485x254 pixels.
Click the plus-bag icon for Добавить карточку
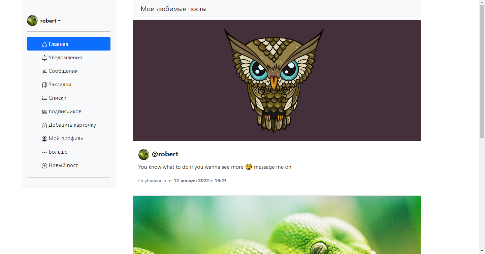click(x=44, y=125)
